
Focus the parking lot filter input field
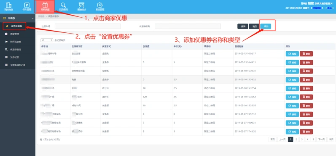(88, 26)
